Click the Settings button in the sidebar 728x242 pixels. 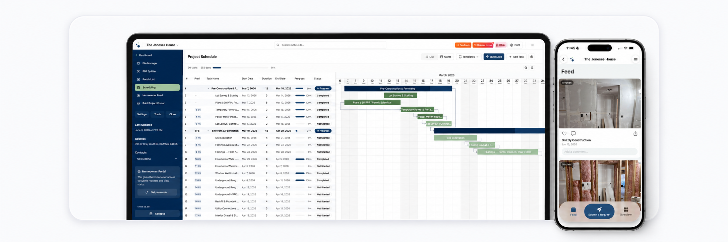[x=142, y=114]
